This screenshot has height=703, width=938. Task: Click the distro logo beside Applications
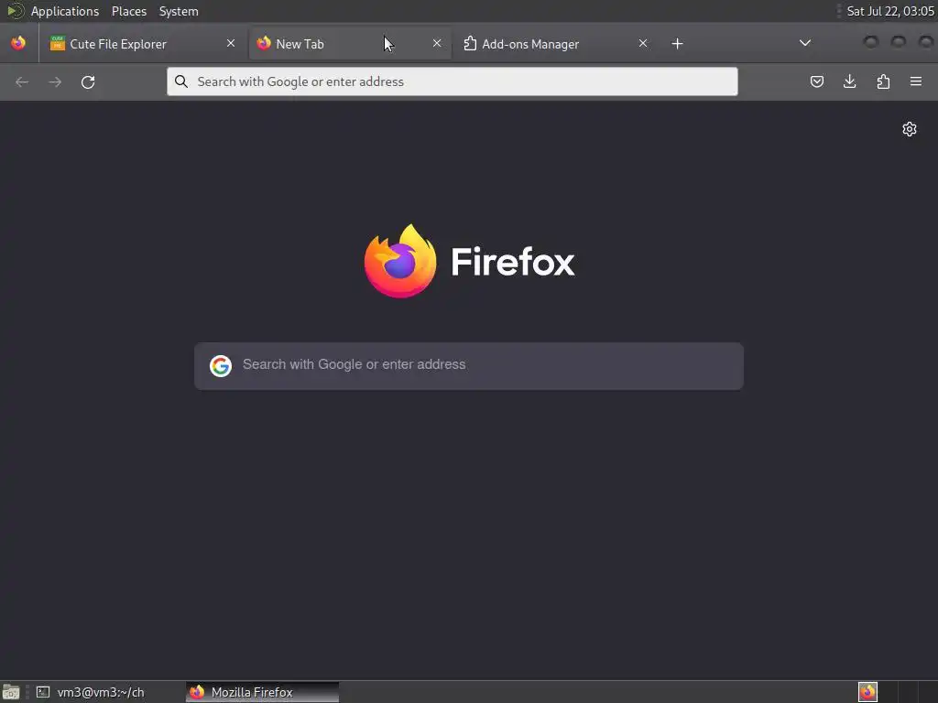pyautogui.click(x=15, y=11)
